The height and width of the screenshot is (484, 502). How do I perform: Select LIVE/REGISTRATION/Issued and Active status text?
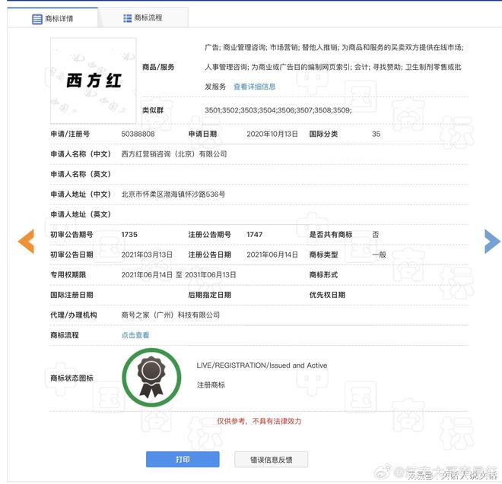tap(262, 365)
